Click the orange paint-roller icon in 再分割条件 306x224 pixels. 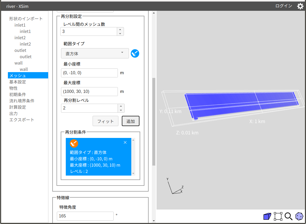pos(74,143)
